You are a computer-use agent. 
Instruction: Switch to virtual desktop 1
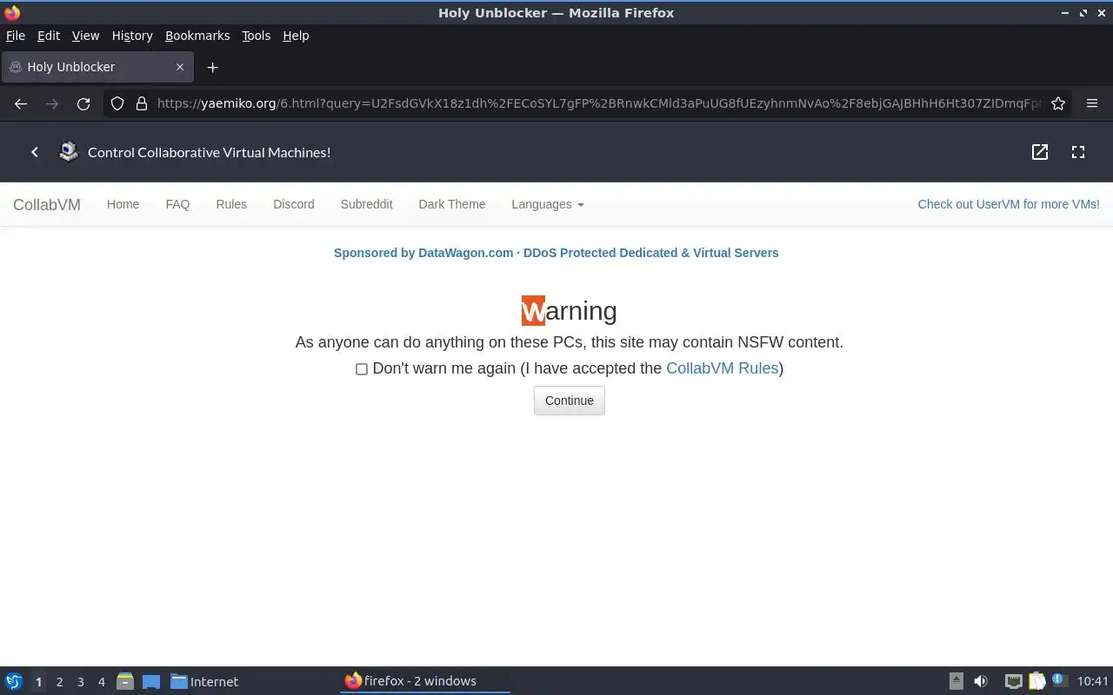click(x=38, y=682)
